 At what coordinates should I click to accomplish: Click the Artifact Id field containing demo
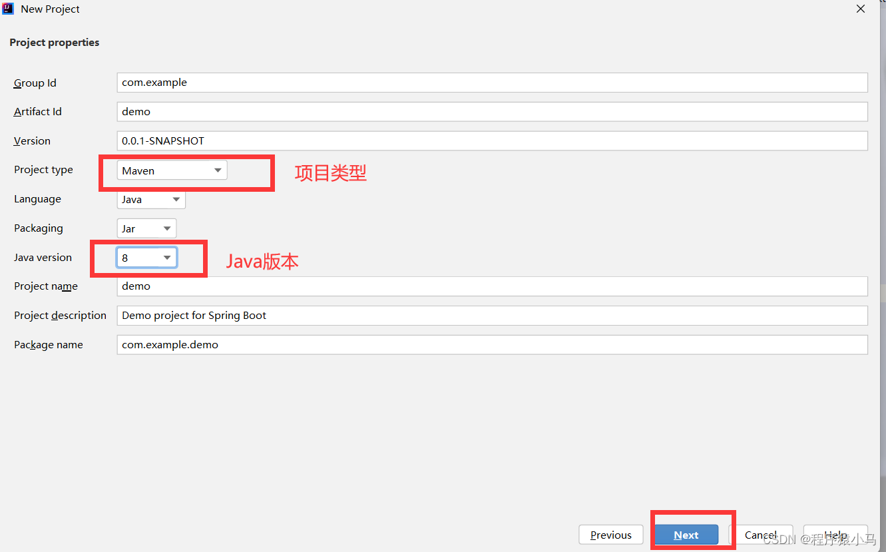[399, 111]
